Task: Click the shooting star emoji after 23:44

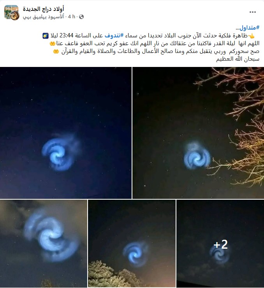Action: [46, 36]
